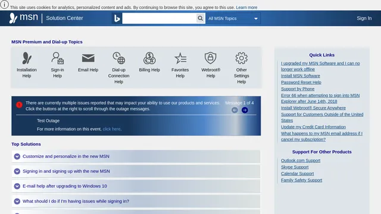Click 'Top Solutions' heading

point(26,144)
